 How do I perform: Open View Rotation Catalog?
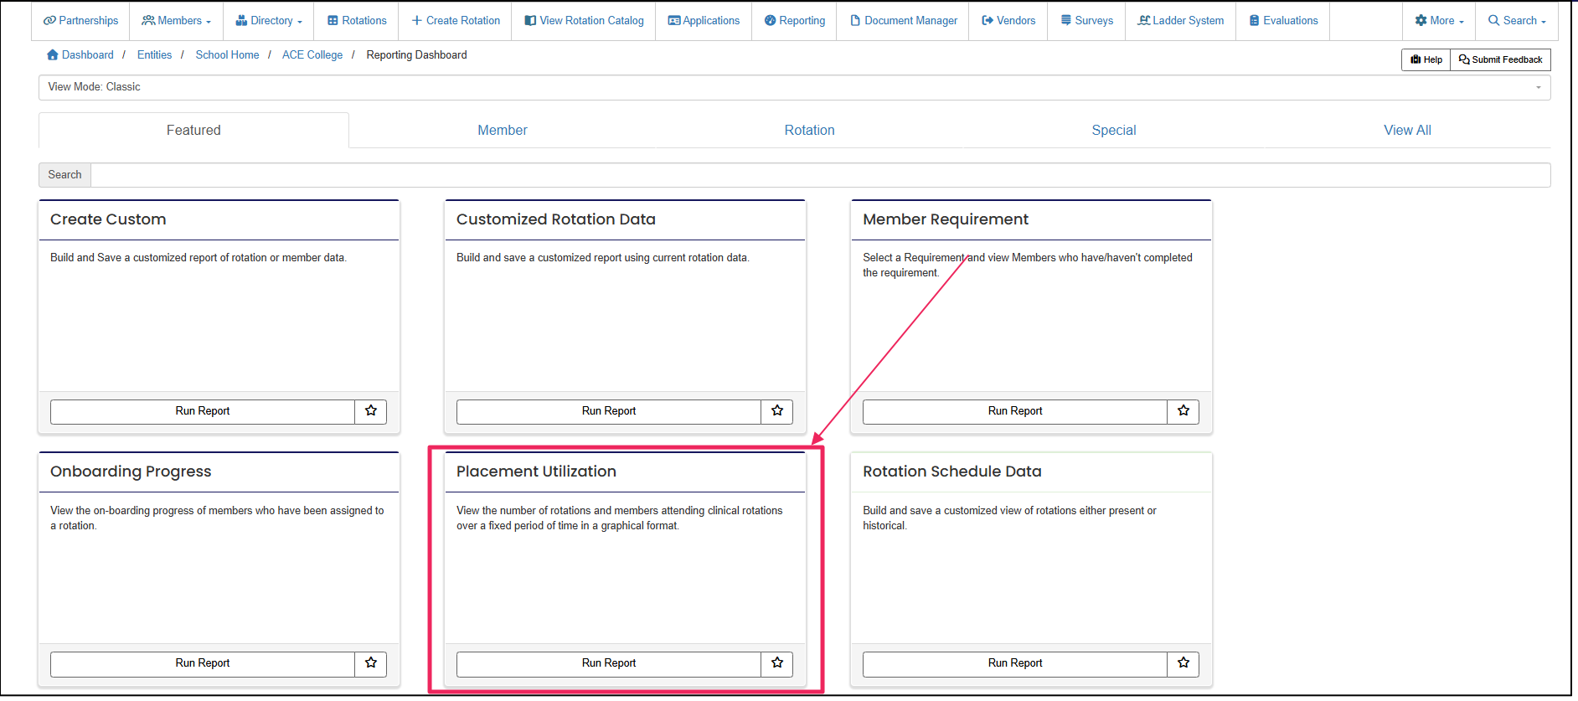point(584,20)
